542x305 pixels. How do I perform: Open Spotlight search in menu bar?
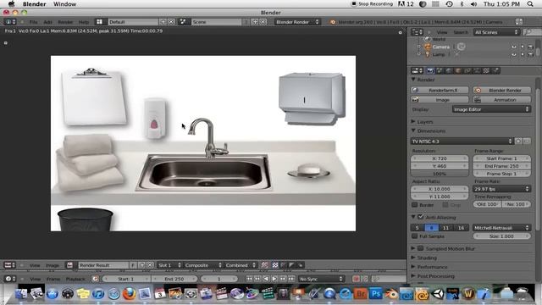pos(530,4)
